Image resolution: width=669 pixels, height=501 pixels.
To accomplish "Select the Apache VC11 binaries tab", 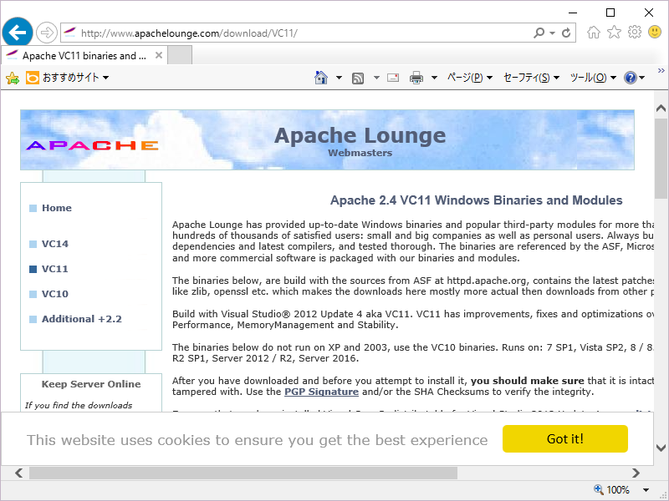I will click(x=84, y=56).
